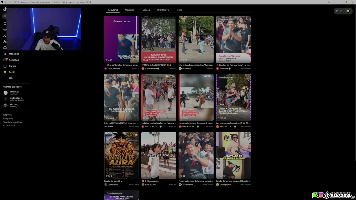This screenshot has width=356, height=200.
Task: Open the LosNicaPro channel name link
Action: 113,185
